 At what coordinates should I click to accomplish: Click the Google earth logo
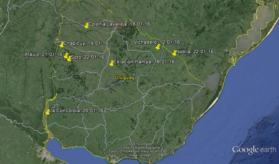pos(254,150)
